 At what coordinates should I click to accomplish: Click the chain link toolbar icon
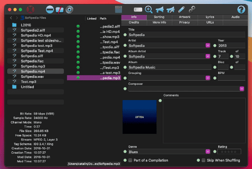coord(192,9)
